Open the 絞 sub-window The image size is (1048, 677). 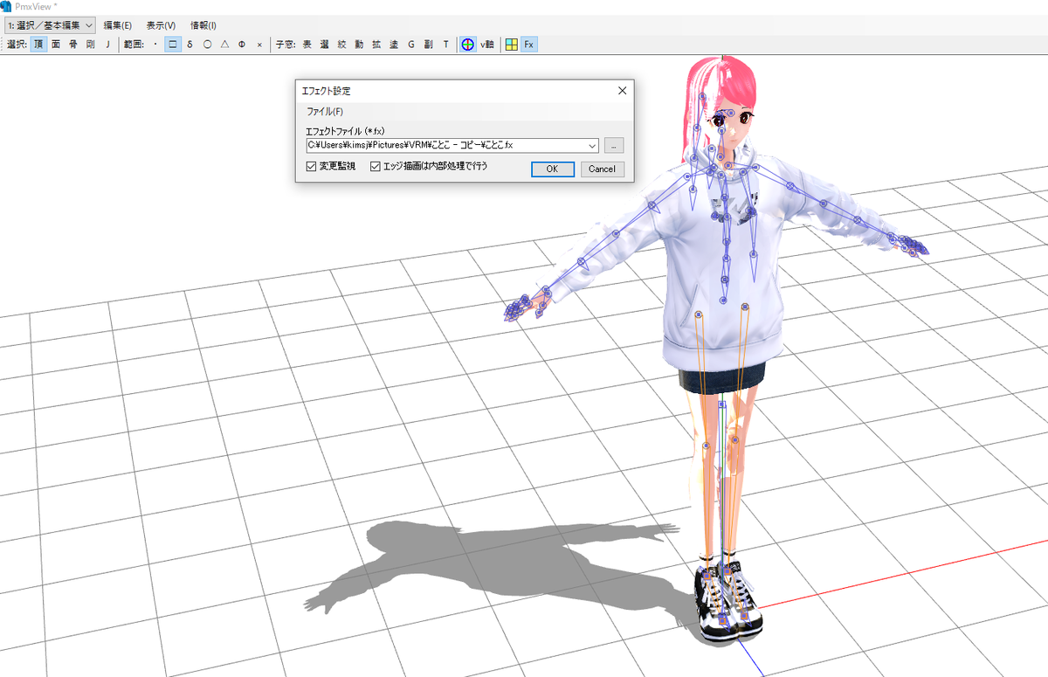341,44
